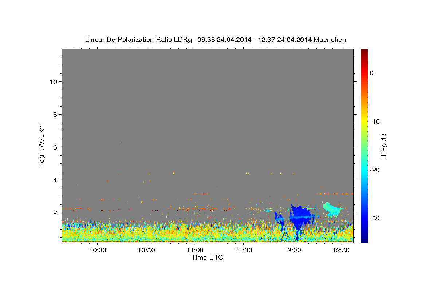Click the height tick label 2
437x291 pixels.
pyautogui.click(x=55, y=212)
